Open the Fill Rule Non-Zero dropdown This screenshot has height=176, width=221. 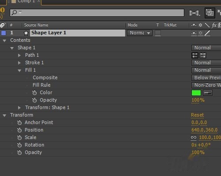206,85
